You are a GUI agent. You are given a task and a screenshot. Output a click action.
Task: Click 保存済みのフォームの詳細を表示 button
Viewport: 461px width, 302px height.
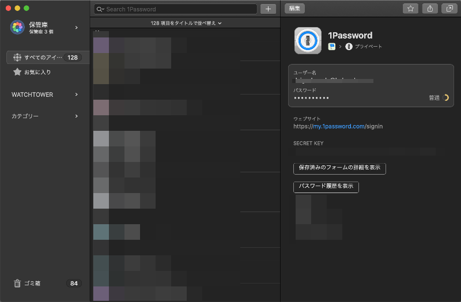point(339,168)
